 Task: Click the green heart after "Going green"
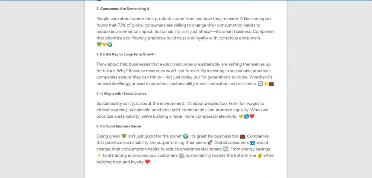tap(124, 136)
